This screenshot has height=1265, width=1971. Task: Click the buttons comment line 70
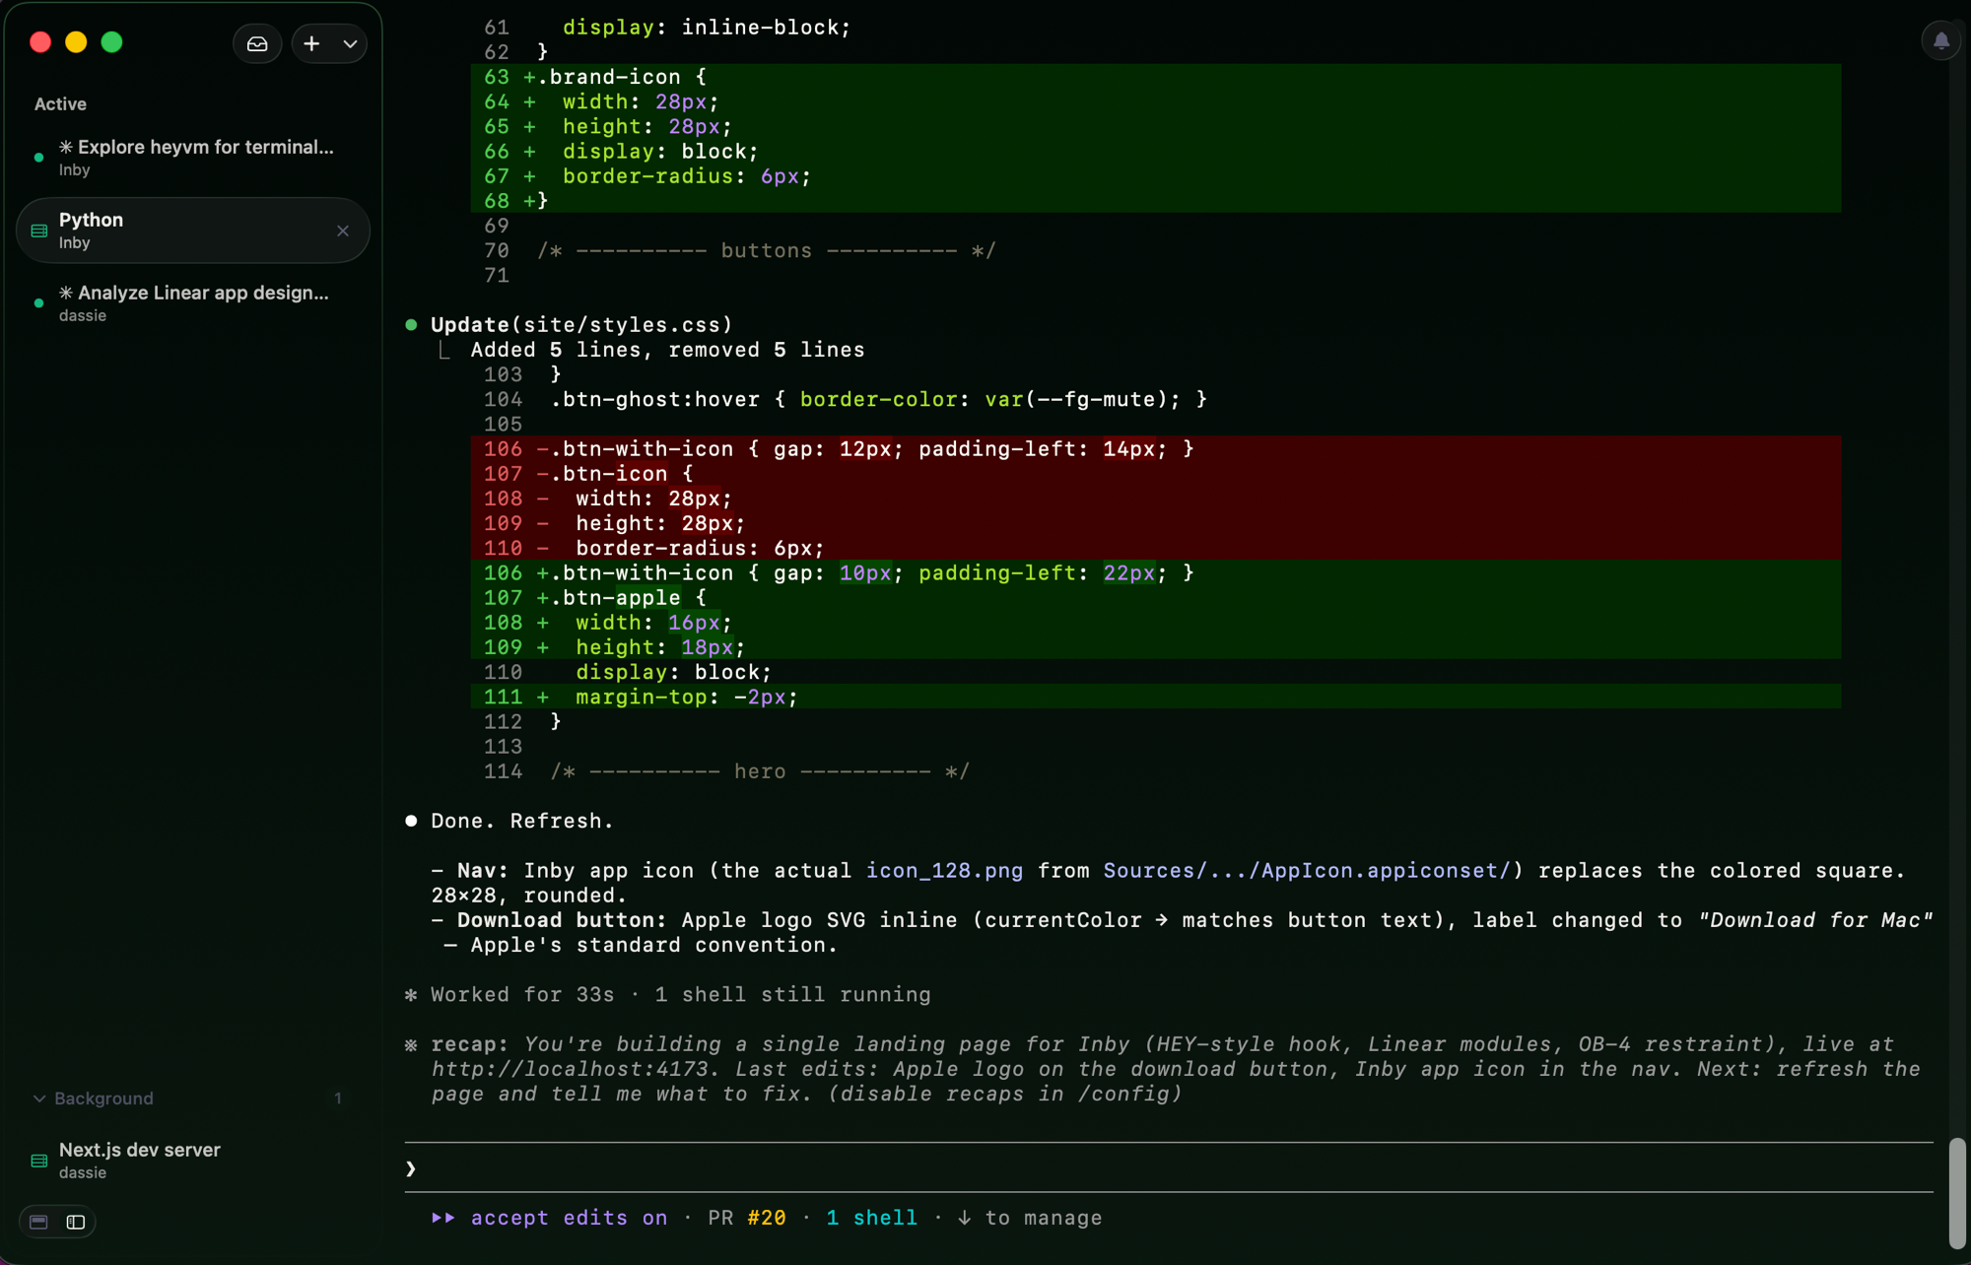767,251
